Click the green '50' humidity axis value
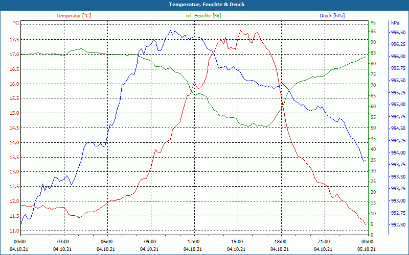This screenshot has height=255, width=409. coord(373,128)
